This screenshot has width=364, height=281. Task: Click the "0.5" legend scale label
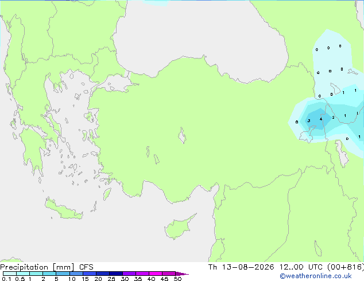pos(20,279)
